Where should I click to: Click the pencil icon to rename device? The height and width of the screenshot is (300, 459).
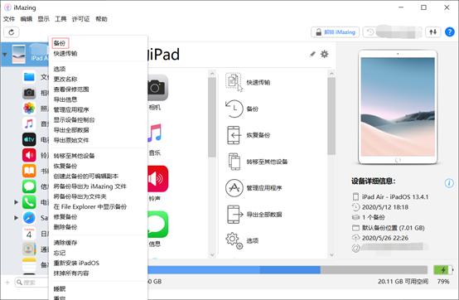[312, 54]
